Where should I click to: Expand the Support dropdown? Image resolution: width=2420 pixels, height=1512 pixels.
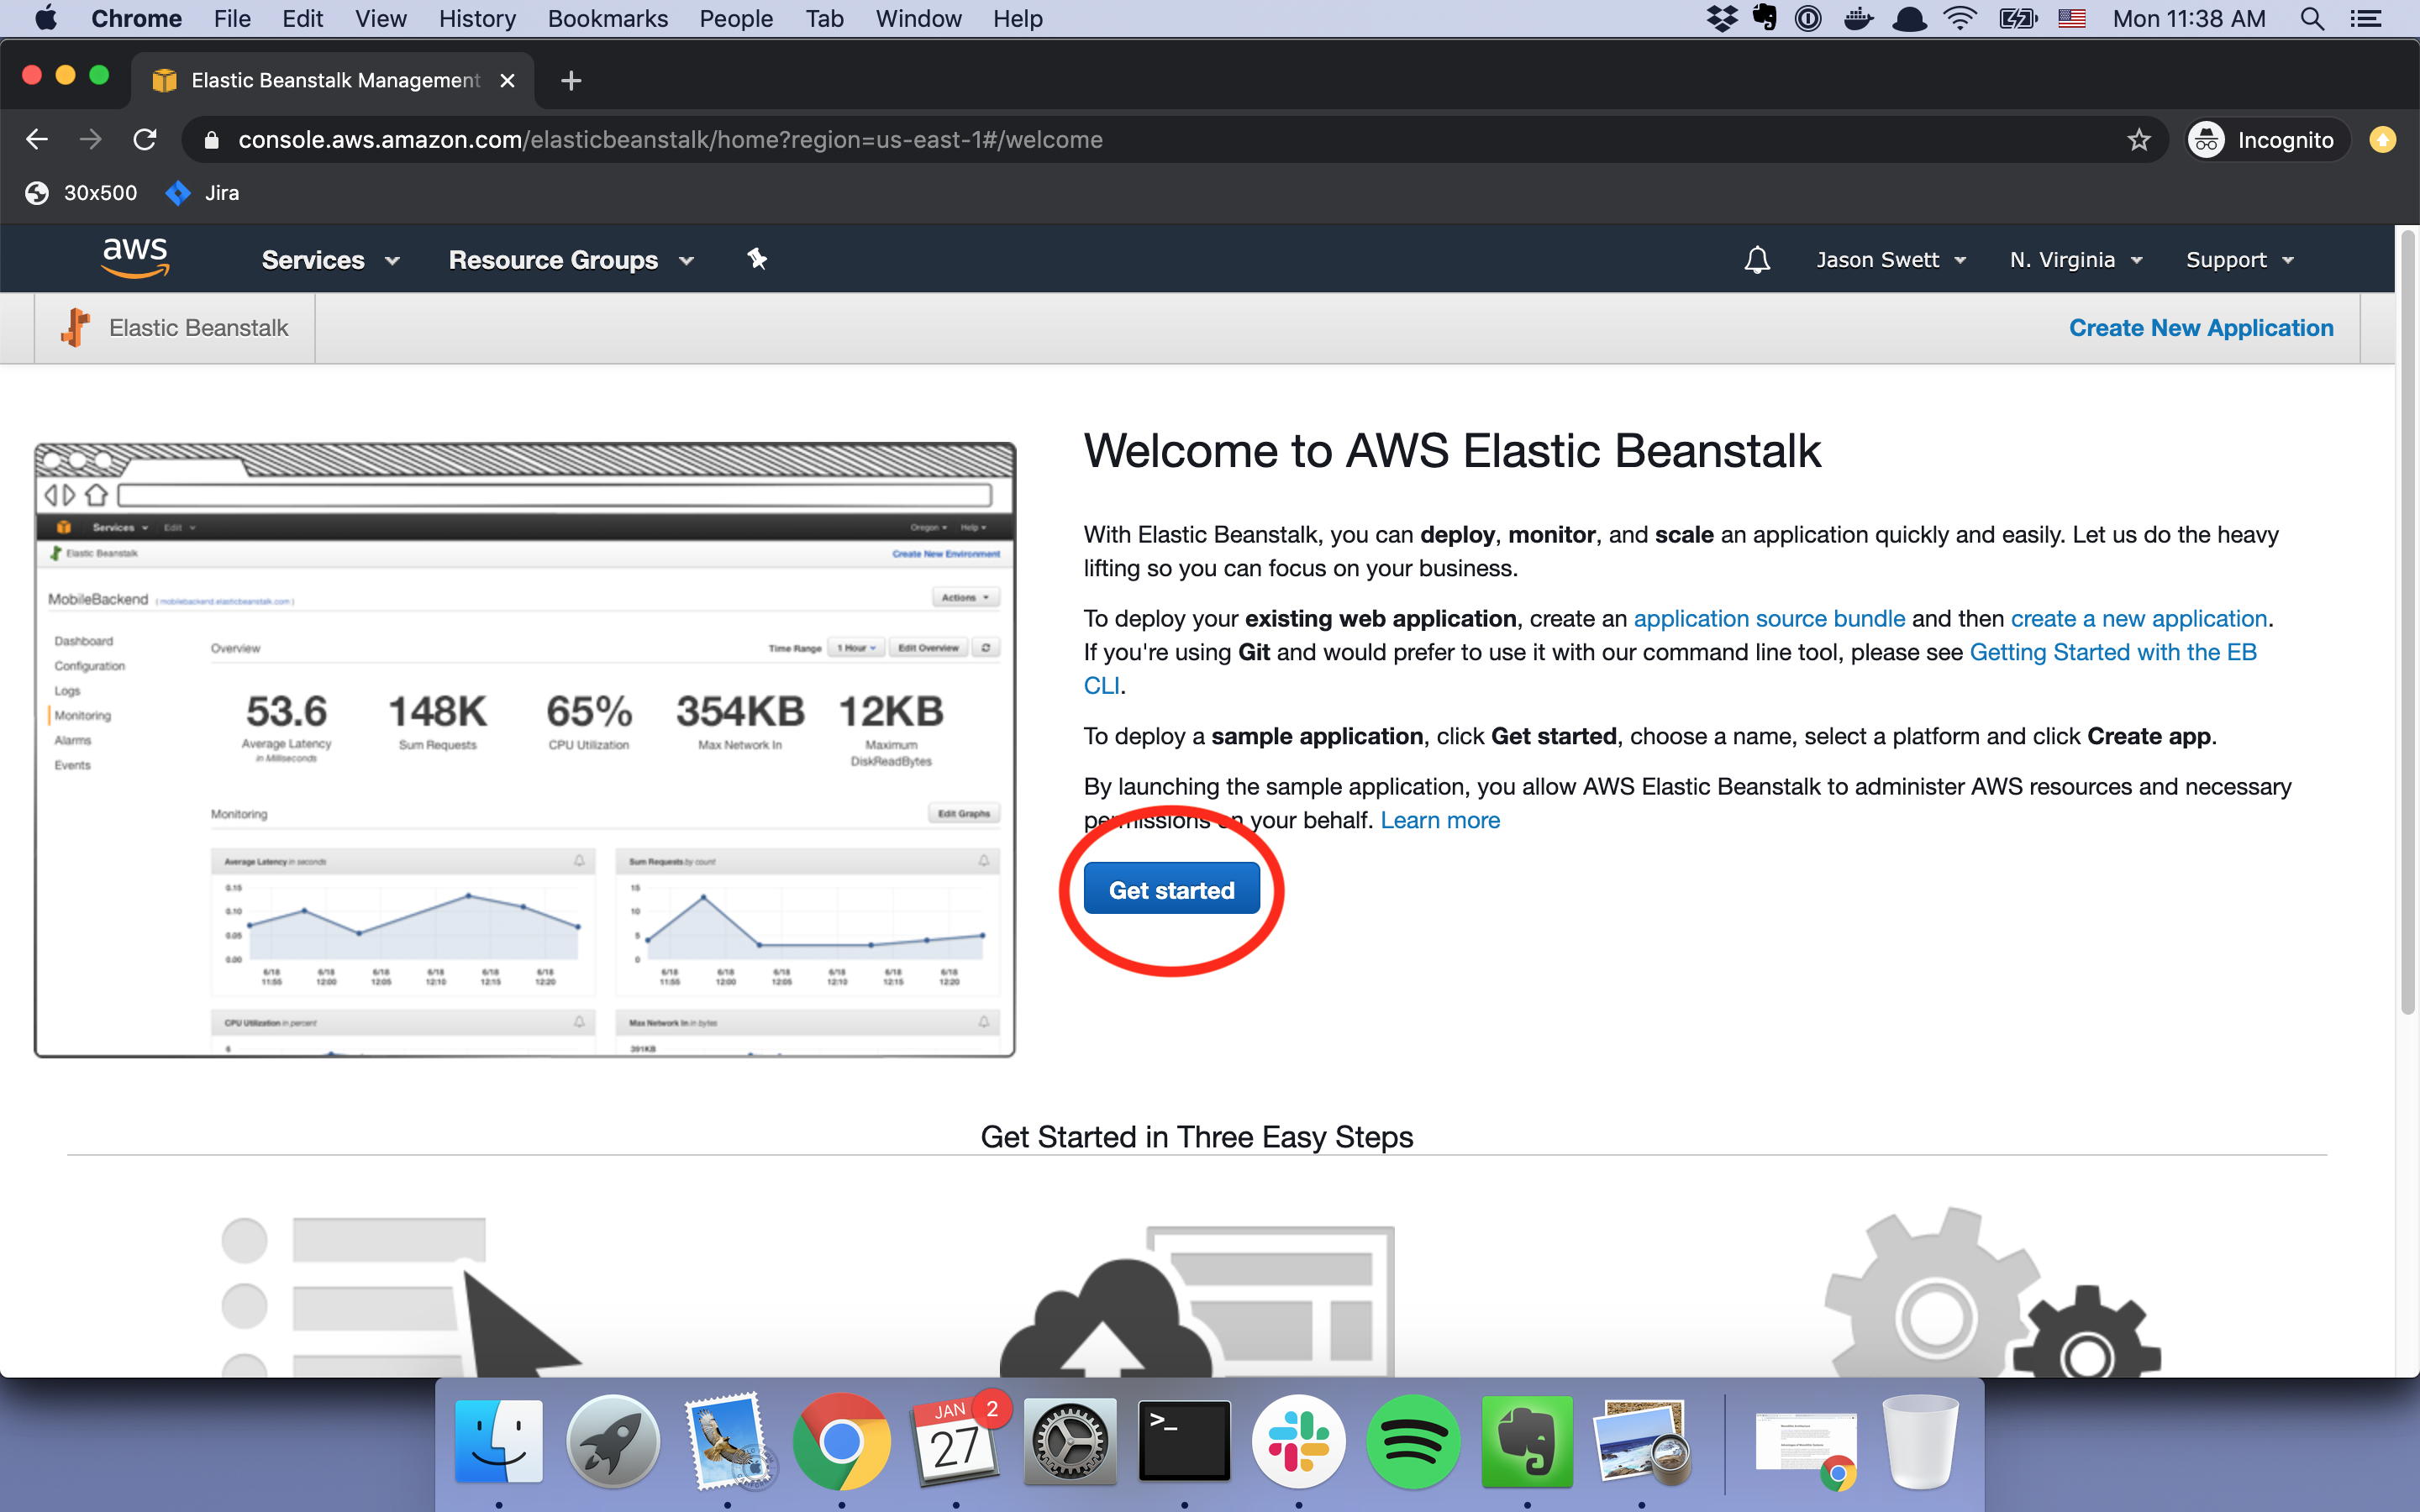coord(2240,260)
